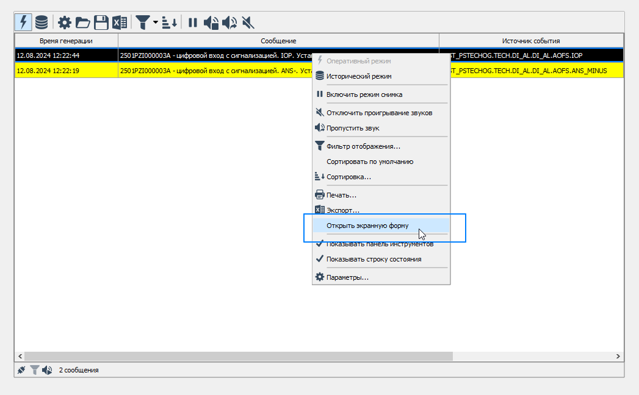Choose 'Исторический режим' in the context menu
The width and height of the screenshot is (639, 395).
(359, 76)
